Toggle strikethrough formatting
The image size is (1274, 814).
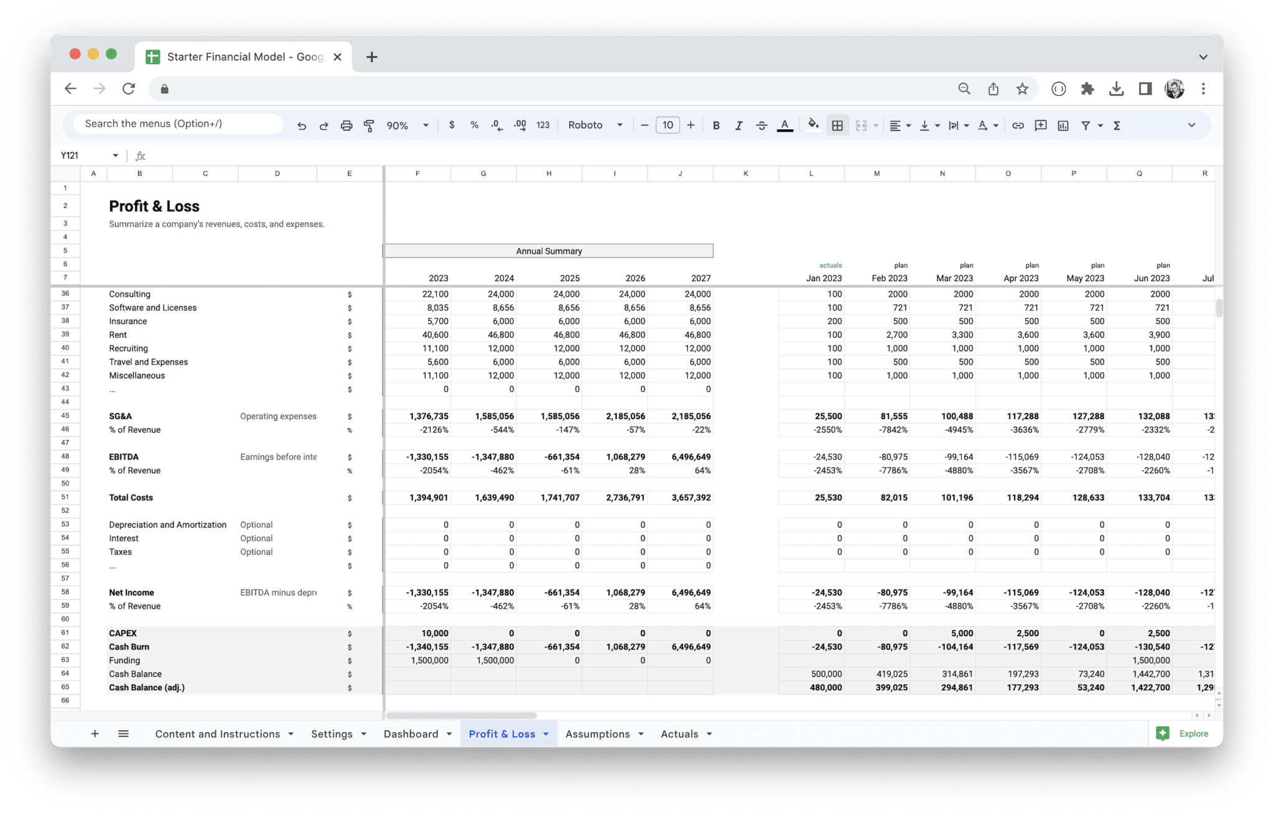click(x=762, y=125)
